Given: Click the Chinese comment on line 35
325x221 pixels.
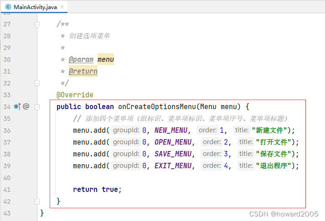Looking at the screenshot, I should [x=181, y=119].
